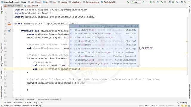Click the Search Everywhere magnifier icon

pyautogui.click(x=185, y=2)
